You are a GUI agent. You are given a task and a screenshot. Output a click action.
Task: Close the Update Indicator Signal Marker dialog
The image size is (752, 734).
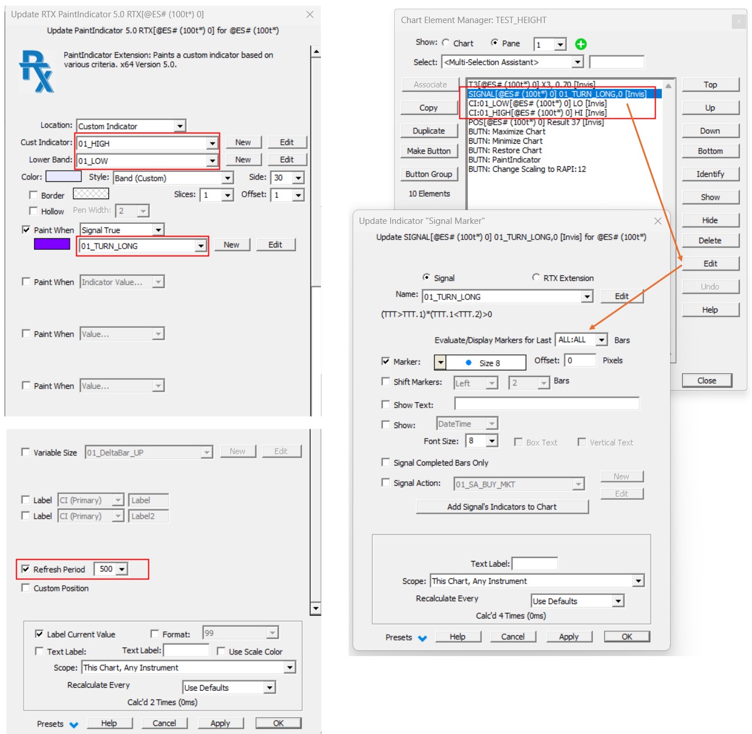657,221
